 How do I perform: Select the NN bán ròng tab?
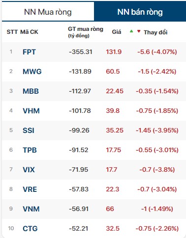tap(140, 12)
